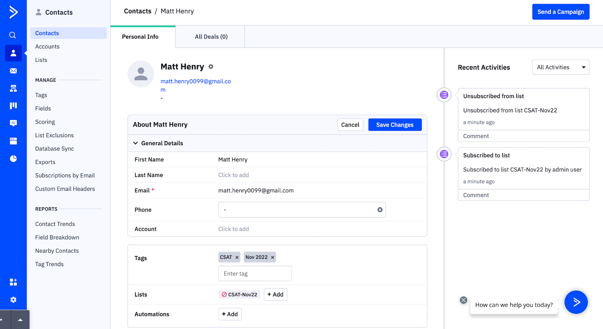This screenshot has width=603, height=329.
Task: Open the Apps grid icon in sidebar
Action: pyautogui.click(x=13, y=282)
